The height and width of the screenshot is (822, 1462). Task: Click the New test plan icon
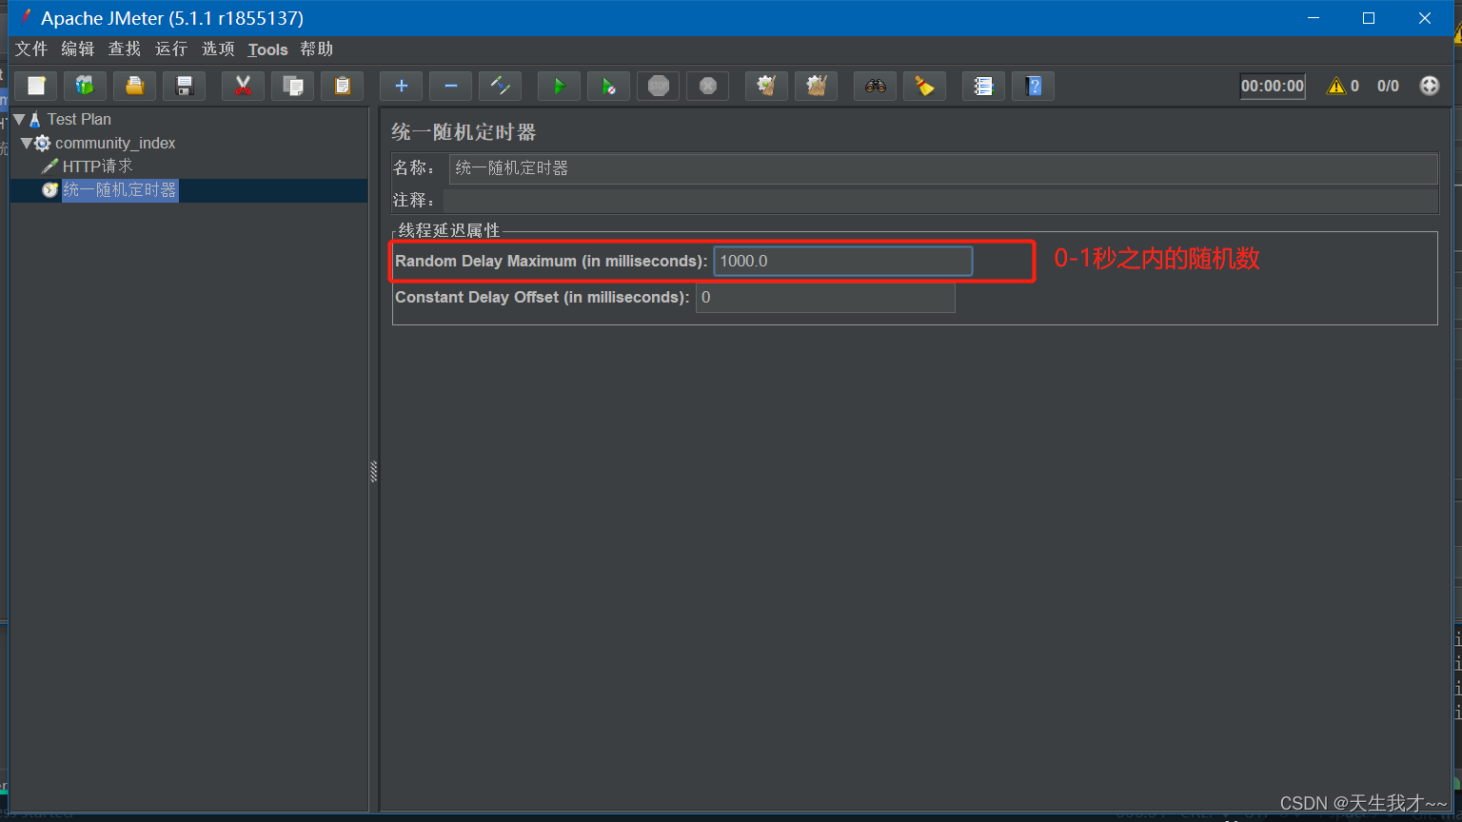pos(36,87)
